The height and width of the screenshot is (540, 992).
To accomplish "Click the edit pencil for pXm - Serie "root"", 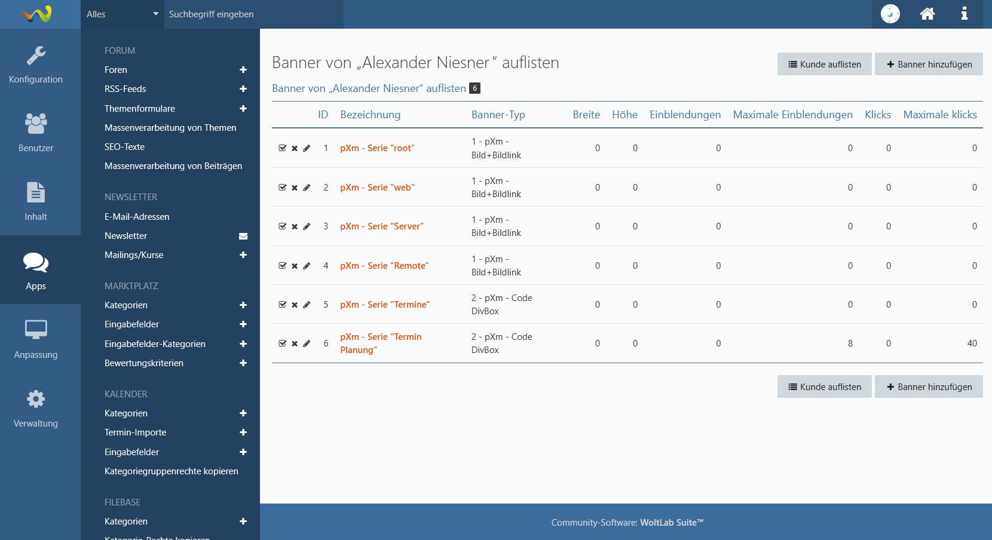I will click(307, 148).
